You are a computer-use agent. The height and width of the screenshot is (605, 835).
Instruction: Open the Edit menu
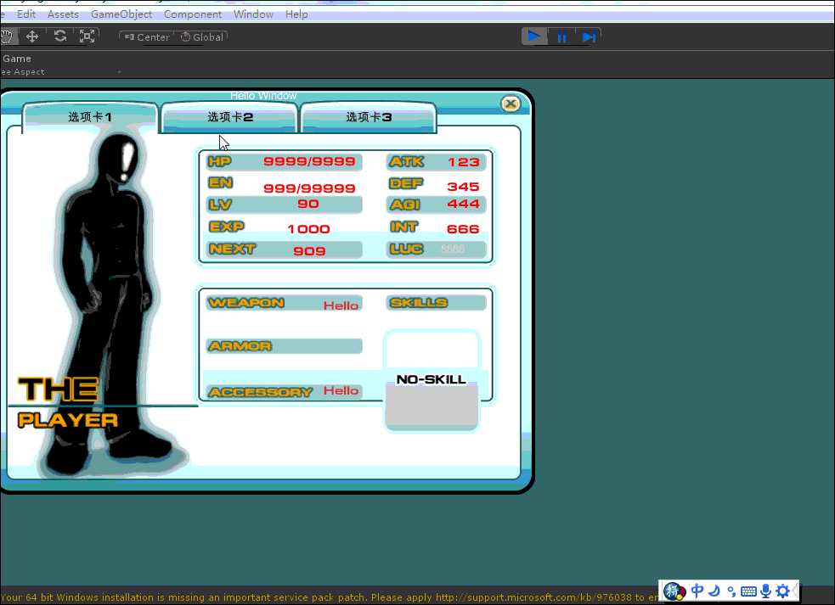[26, 14]
